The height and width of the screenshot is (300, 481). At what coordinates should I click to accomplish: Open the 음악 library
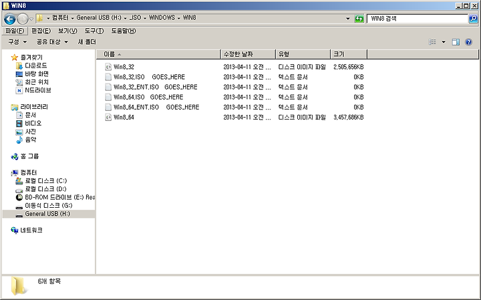pyautogui.click(x=30, y=140)
